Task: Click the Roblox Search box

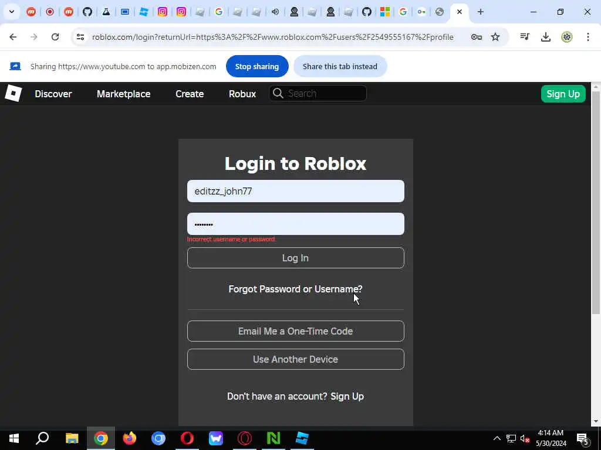Action: 318,93
